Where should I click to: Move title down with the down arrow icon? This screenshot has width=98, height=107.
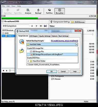pos(32,26)
